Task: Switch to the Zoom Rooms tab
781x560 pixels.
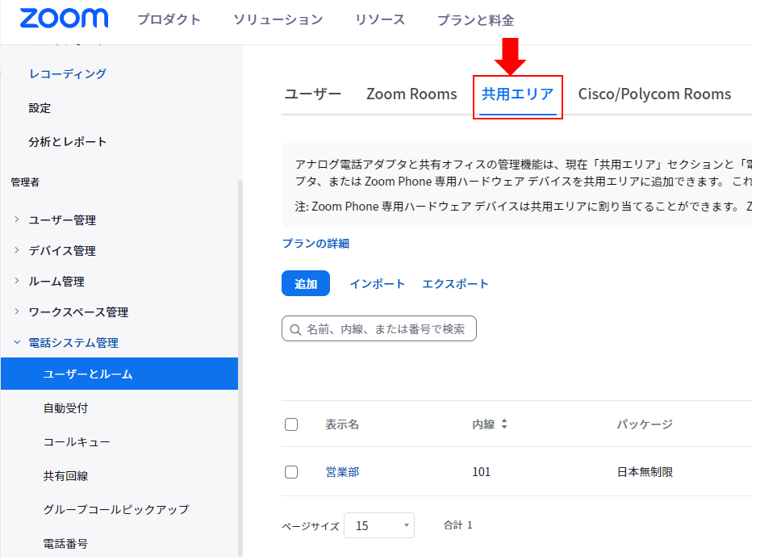Action: 411,94
